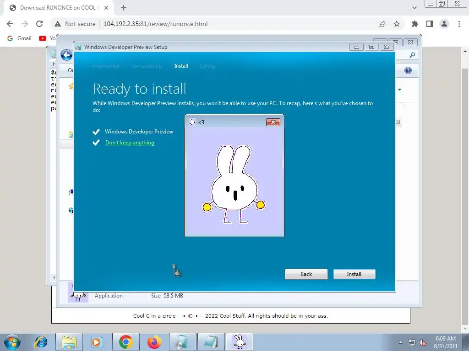This screenshot has width=469, height=351.
Task: Open the Windows Start menu
Action: pos(12,342)
